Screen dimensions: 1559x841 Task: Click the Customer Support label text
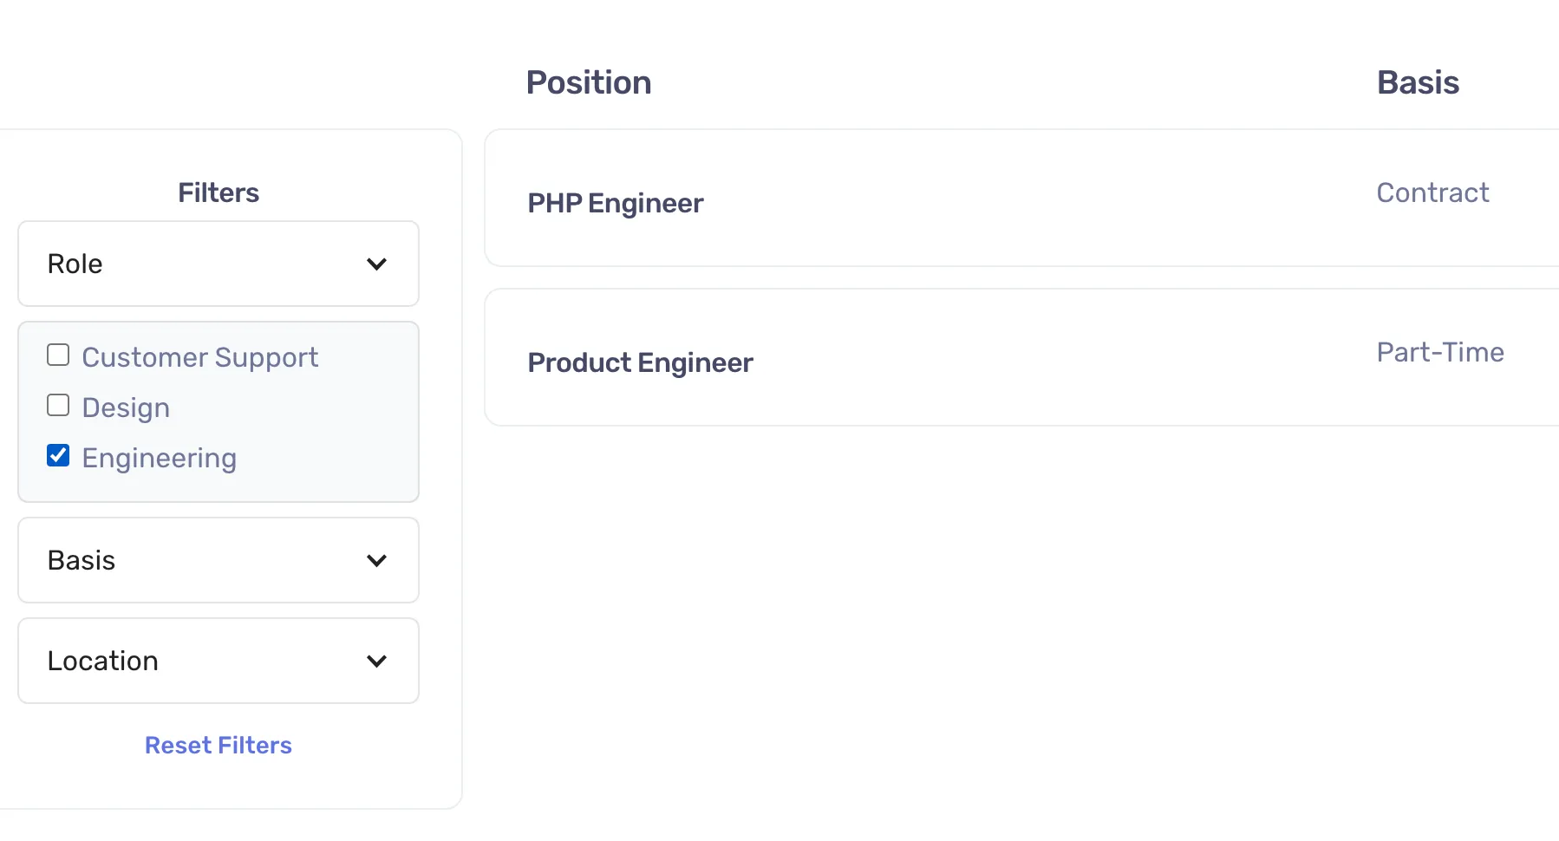(x=200, y=357)
